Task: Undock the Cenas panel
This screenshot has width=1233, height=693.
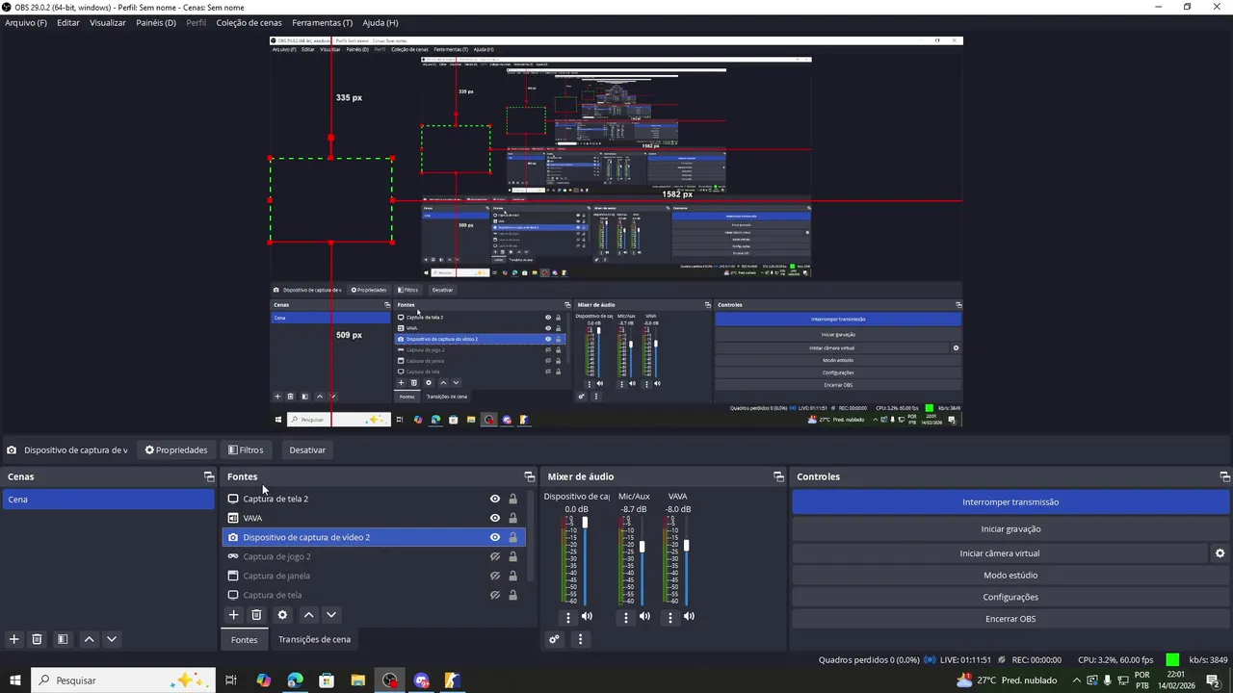Action: click(x=209, y=476)
